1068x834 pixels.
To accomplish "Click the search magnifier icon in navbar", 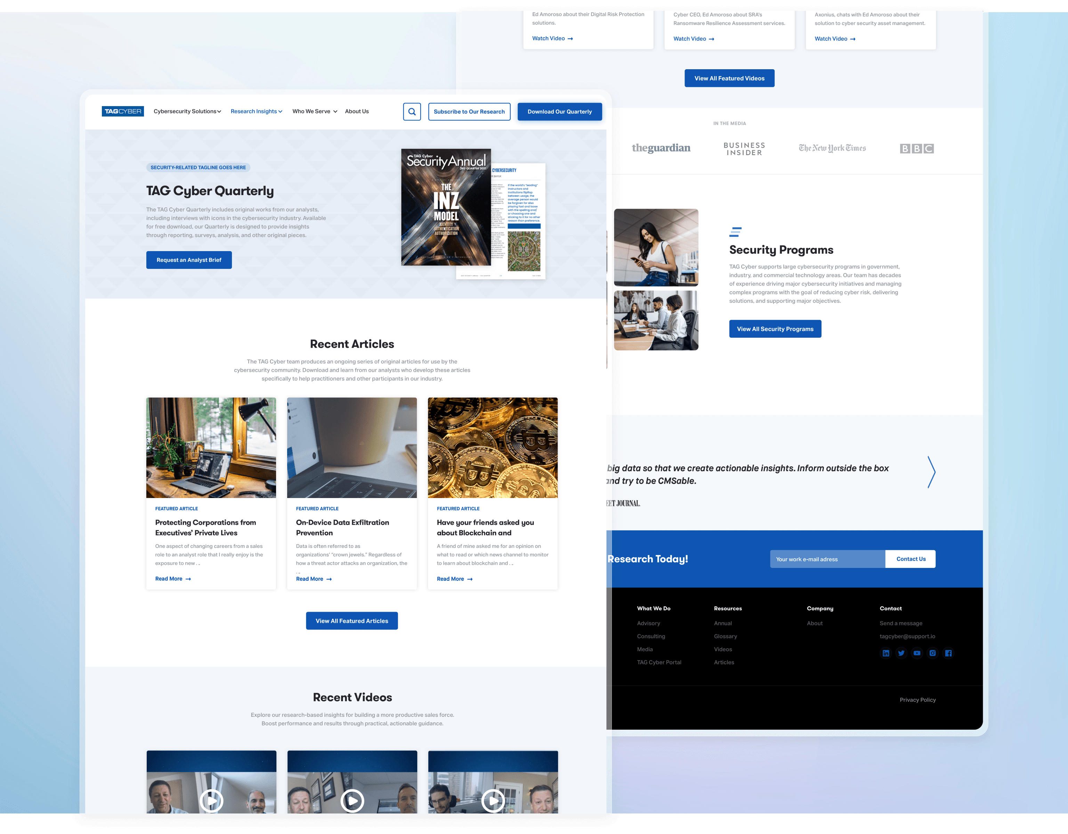I will coord(412,112).
